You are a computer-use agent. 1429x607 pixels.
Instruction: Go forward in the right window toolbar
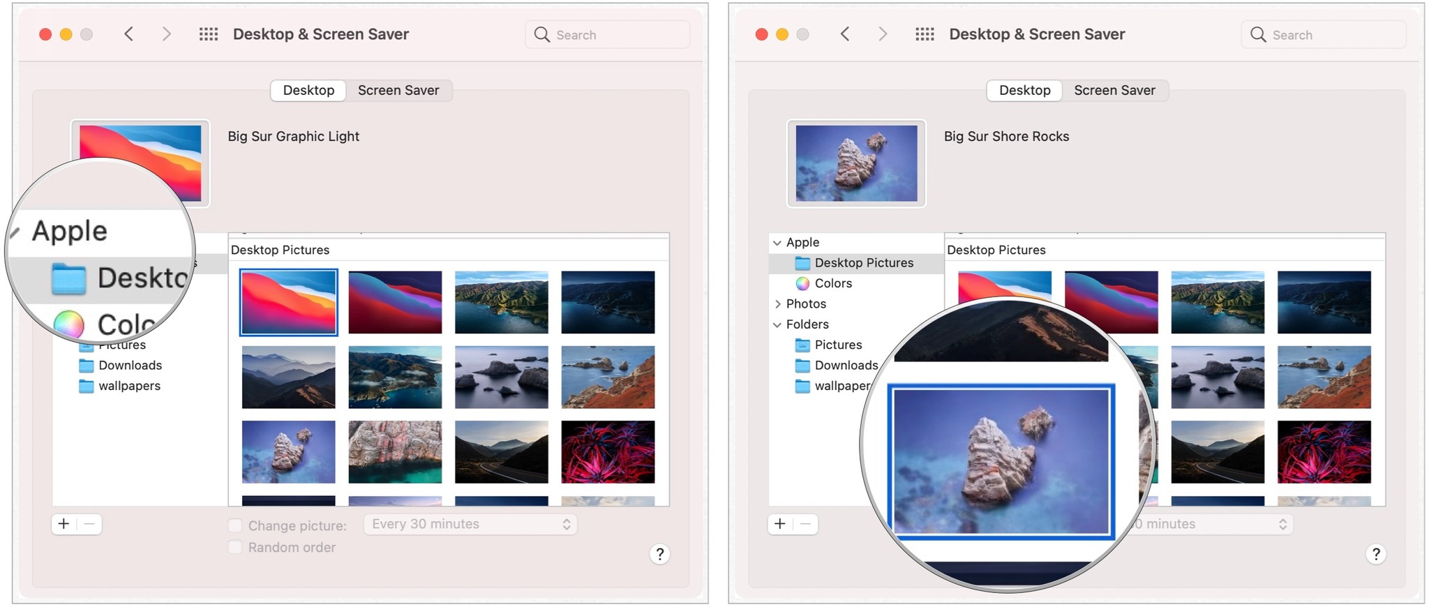[883, 34]
